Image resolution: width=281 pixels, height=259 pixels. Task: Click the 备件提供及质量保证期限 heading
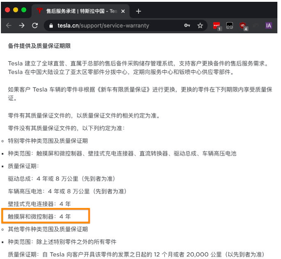click(39, 46)
